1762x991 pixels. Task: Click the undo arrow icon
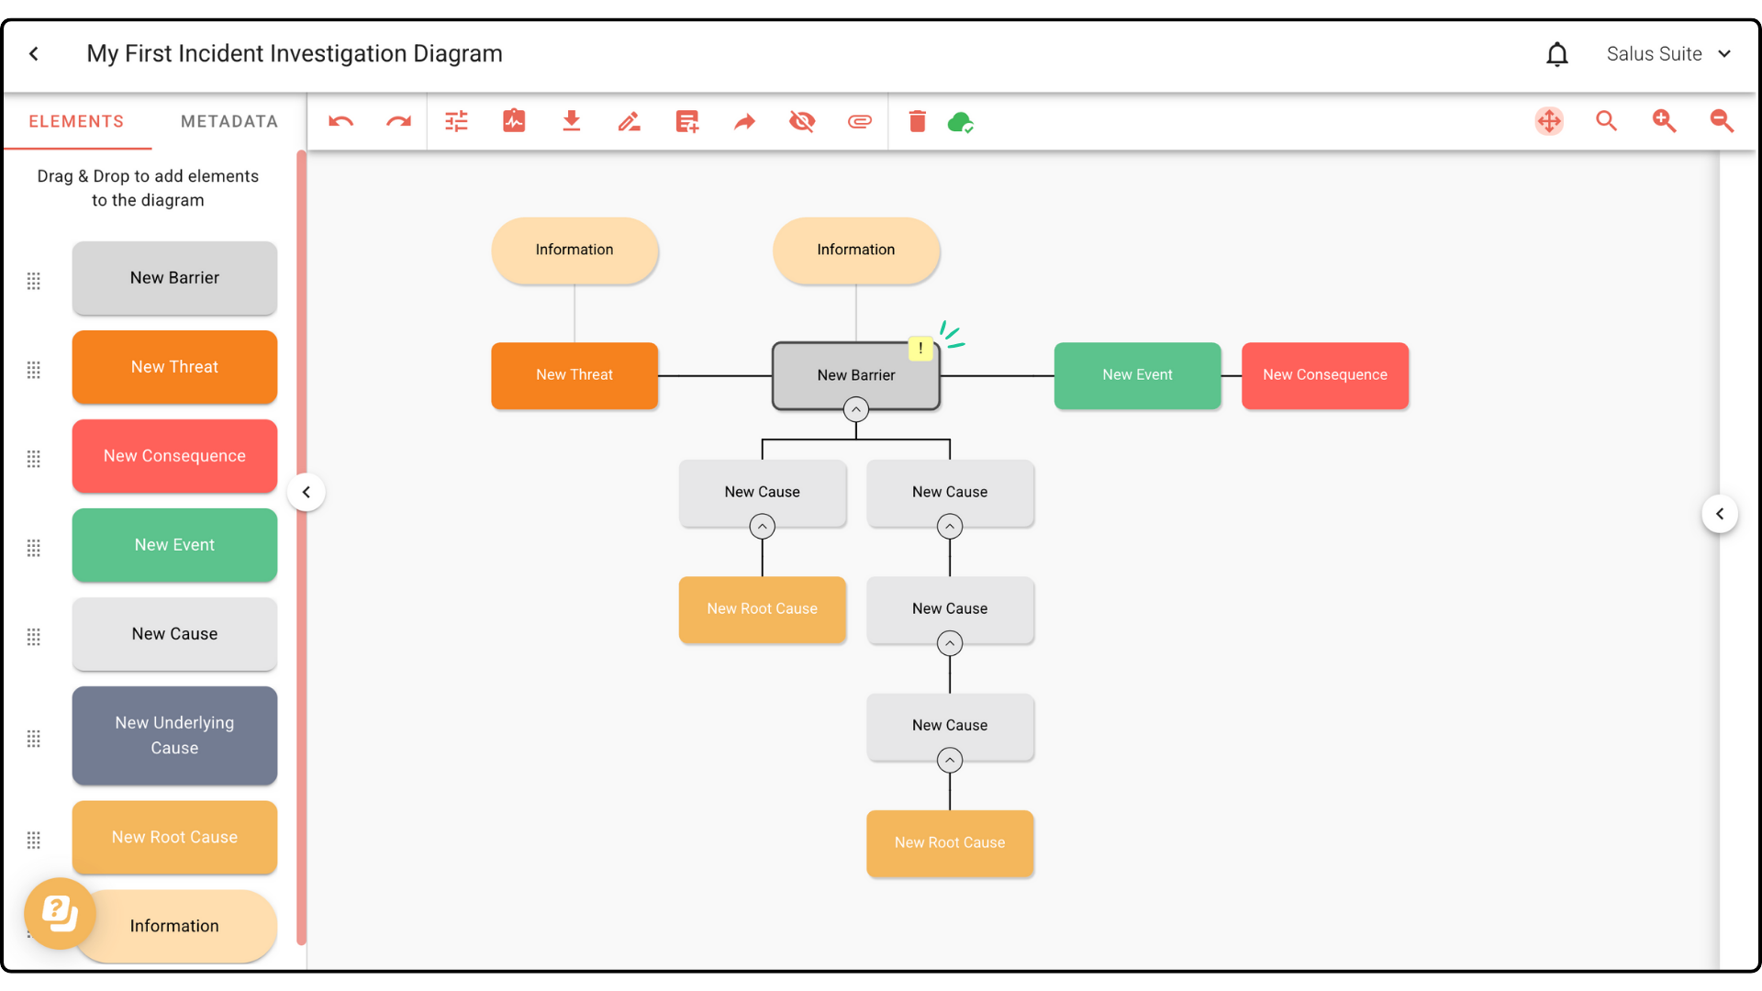click(x=340, y=121)
